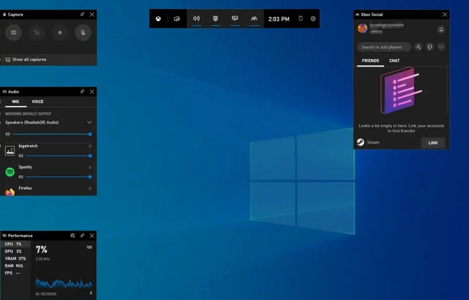Mute bigstretch audio
The height and width of the screenshot is (300, 469).
[x=21, y=156]
